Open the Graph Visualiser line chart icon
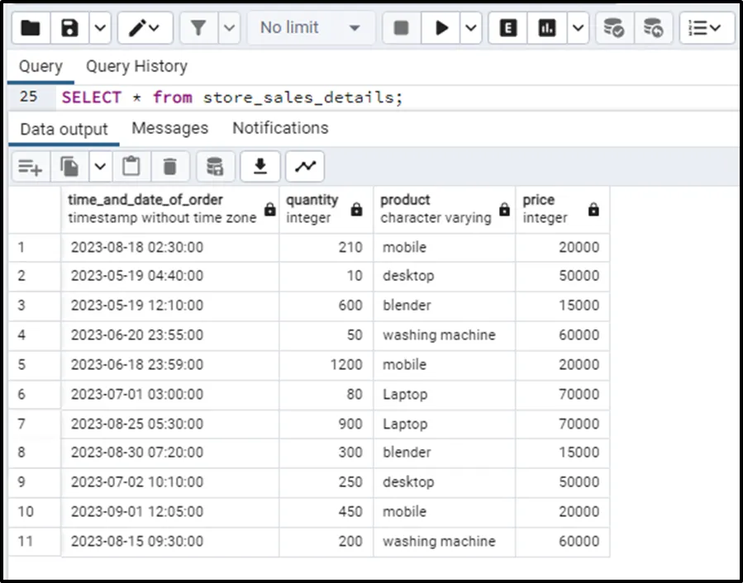This screenshot has height=583, width=743. click(x=305, y=167)
